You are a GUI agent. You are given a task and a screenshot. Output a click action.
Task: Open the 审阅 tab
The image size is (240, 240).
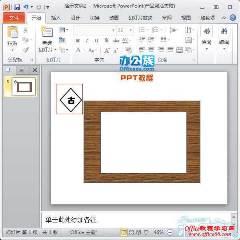(167, 18)
